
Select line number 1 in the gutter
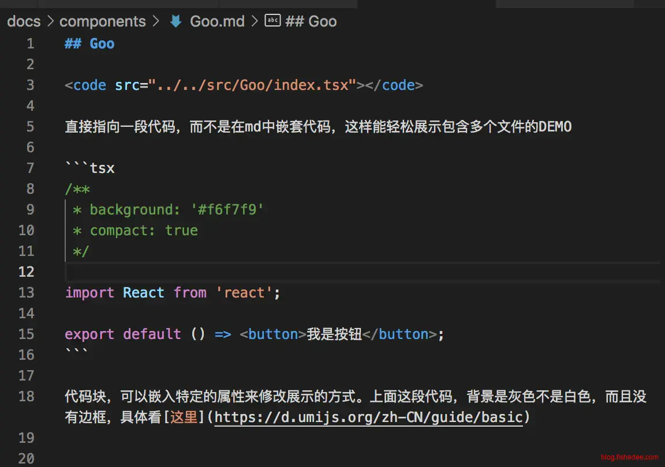30,44
